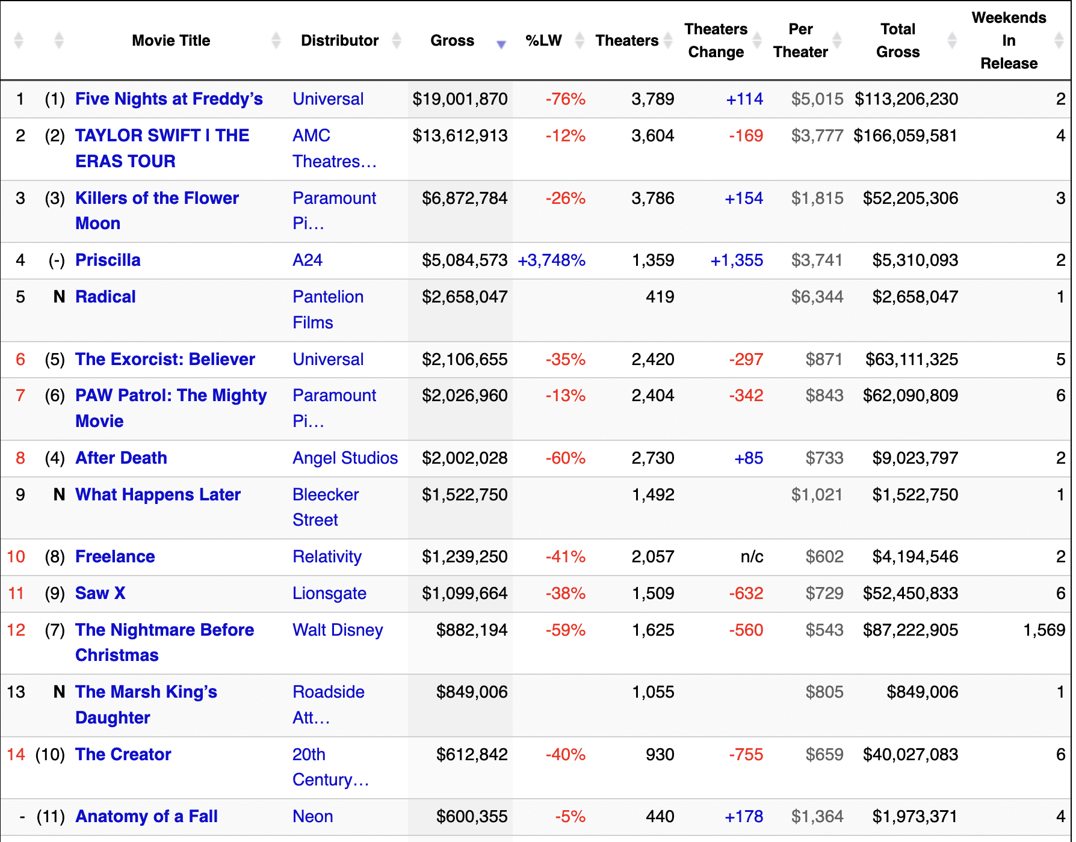The height and width of the screenshot is (842, 1076).
Task: Open The Marsh King's Daughter link
Action: [x=146, y=704]
